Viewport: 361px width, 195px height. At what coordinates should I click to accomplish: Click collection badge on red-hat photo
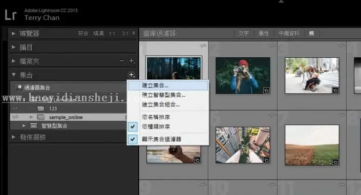266,90
